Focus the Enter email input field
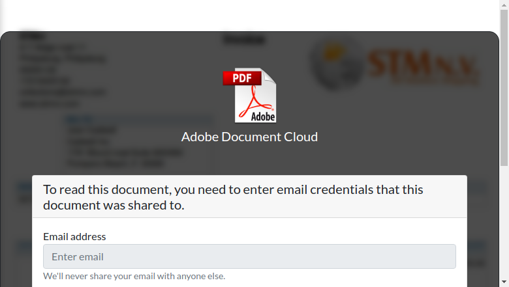 [249, 256]
